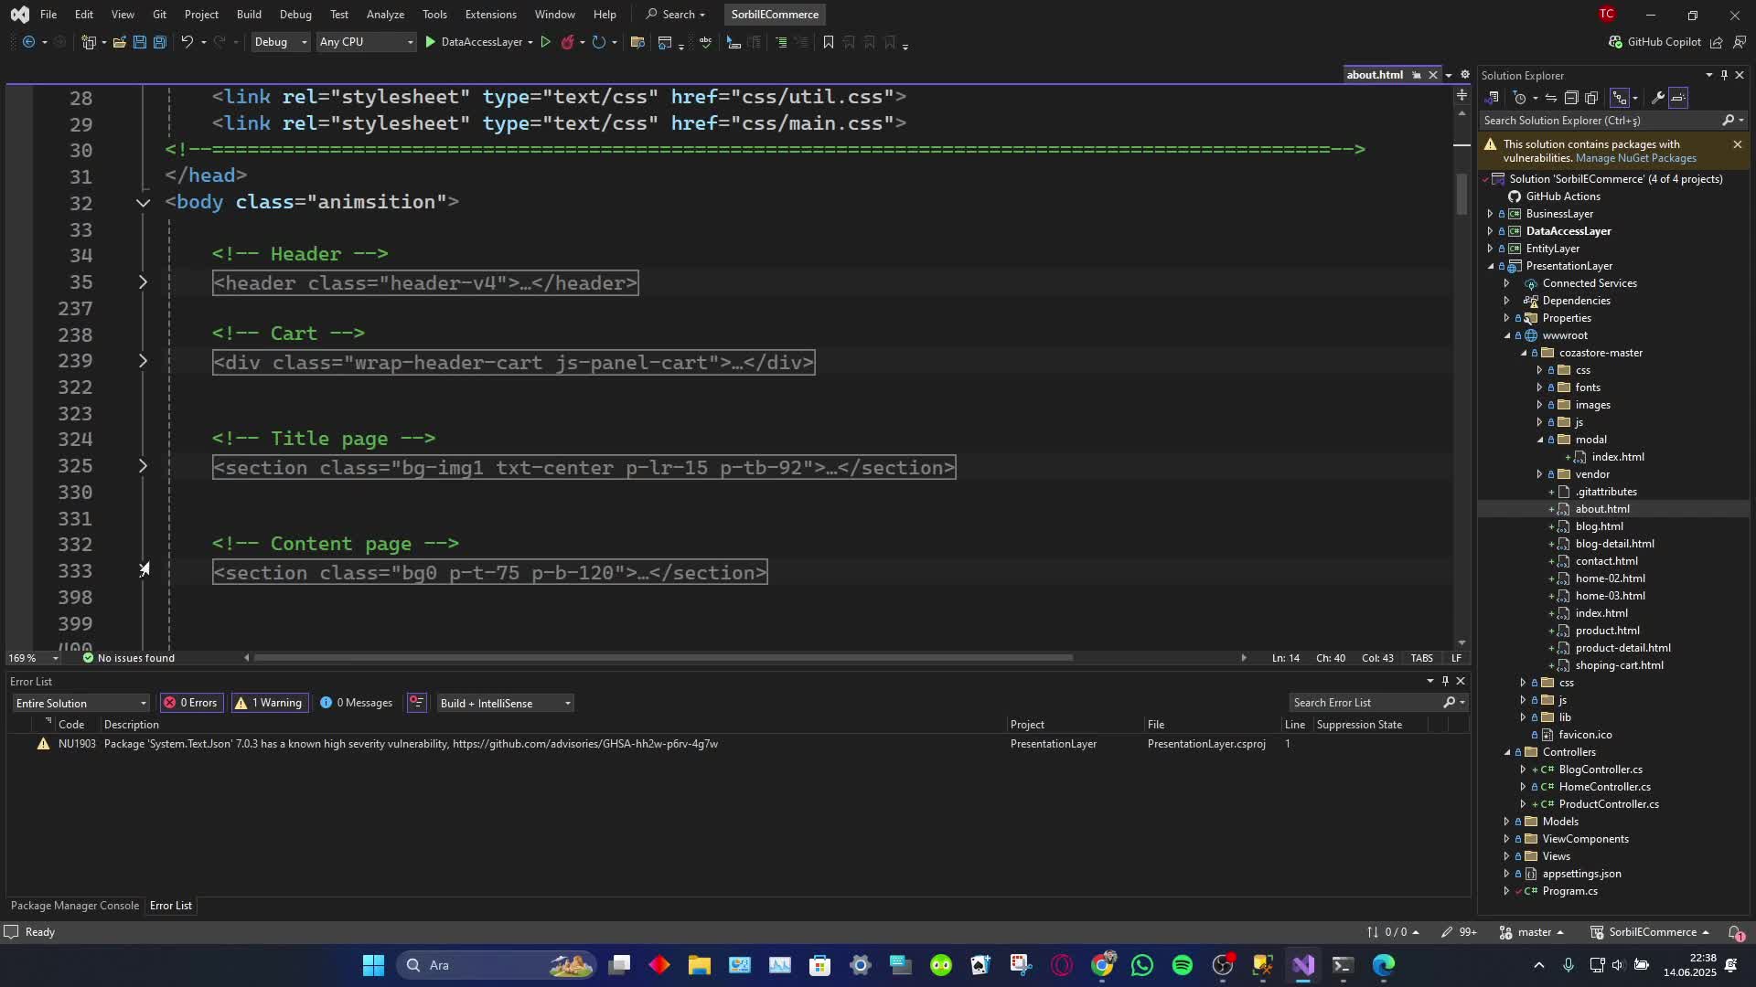Open the Build + IntelliSense dropdown
The image size is (1756, 987).
coord(505,703)
